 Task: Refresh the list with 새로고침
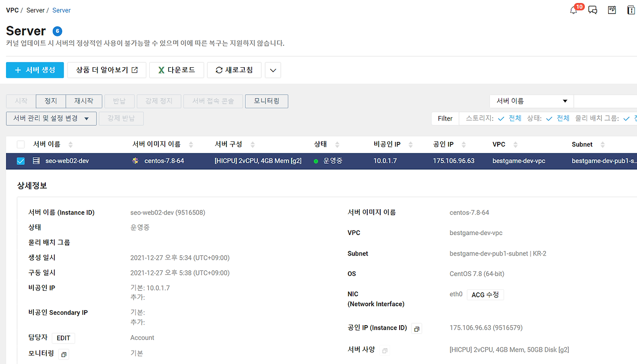234,70
